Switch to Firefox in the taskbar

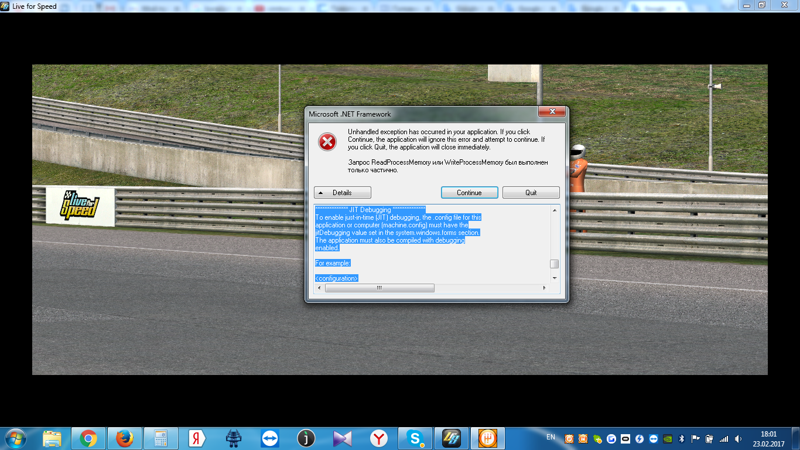[x=124, y=438]
